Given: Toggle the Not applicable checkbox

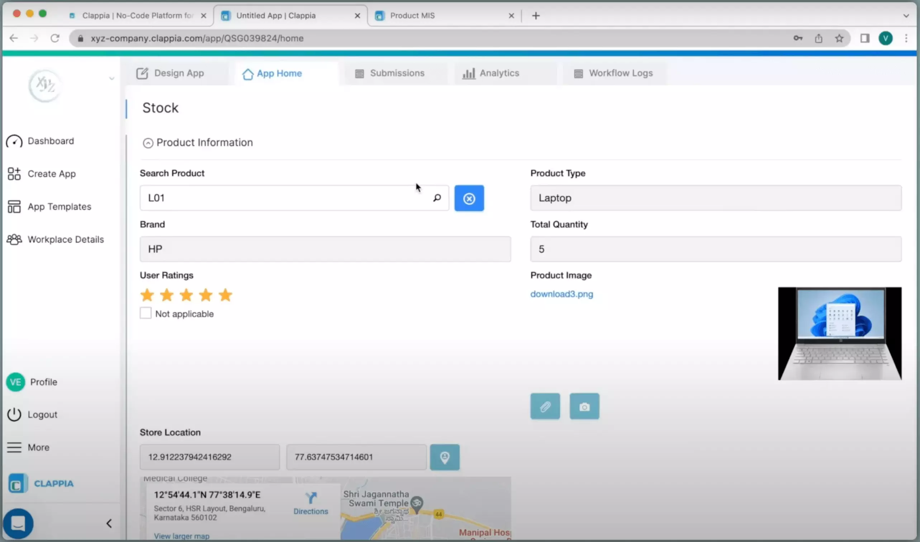Looking at the screenshot, I should pos(144,314).
